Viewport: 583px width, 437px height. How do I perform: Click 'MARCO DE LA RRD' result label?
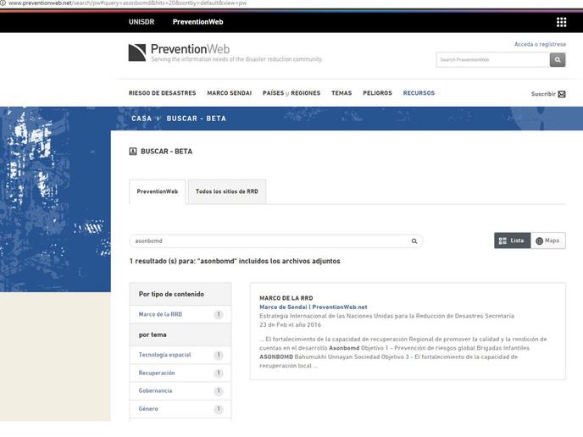coord(286,298)
